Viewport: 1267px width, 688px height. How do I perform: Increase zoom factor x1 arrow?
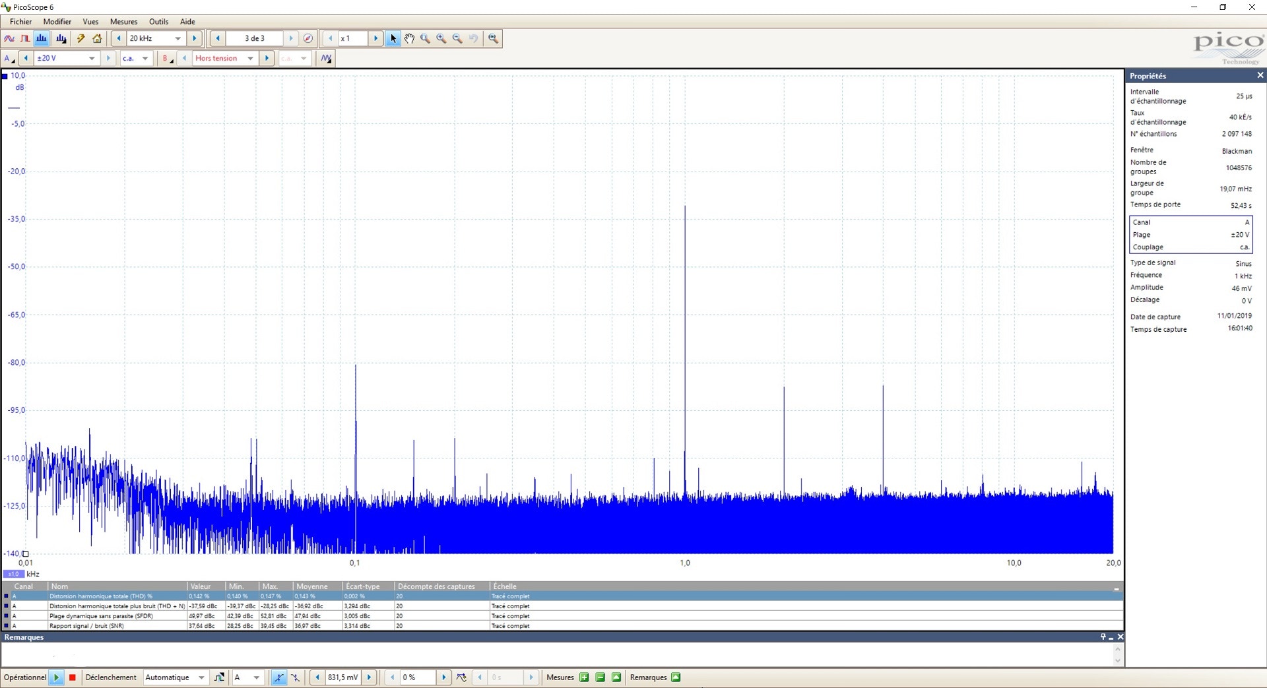coord(376,38)
